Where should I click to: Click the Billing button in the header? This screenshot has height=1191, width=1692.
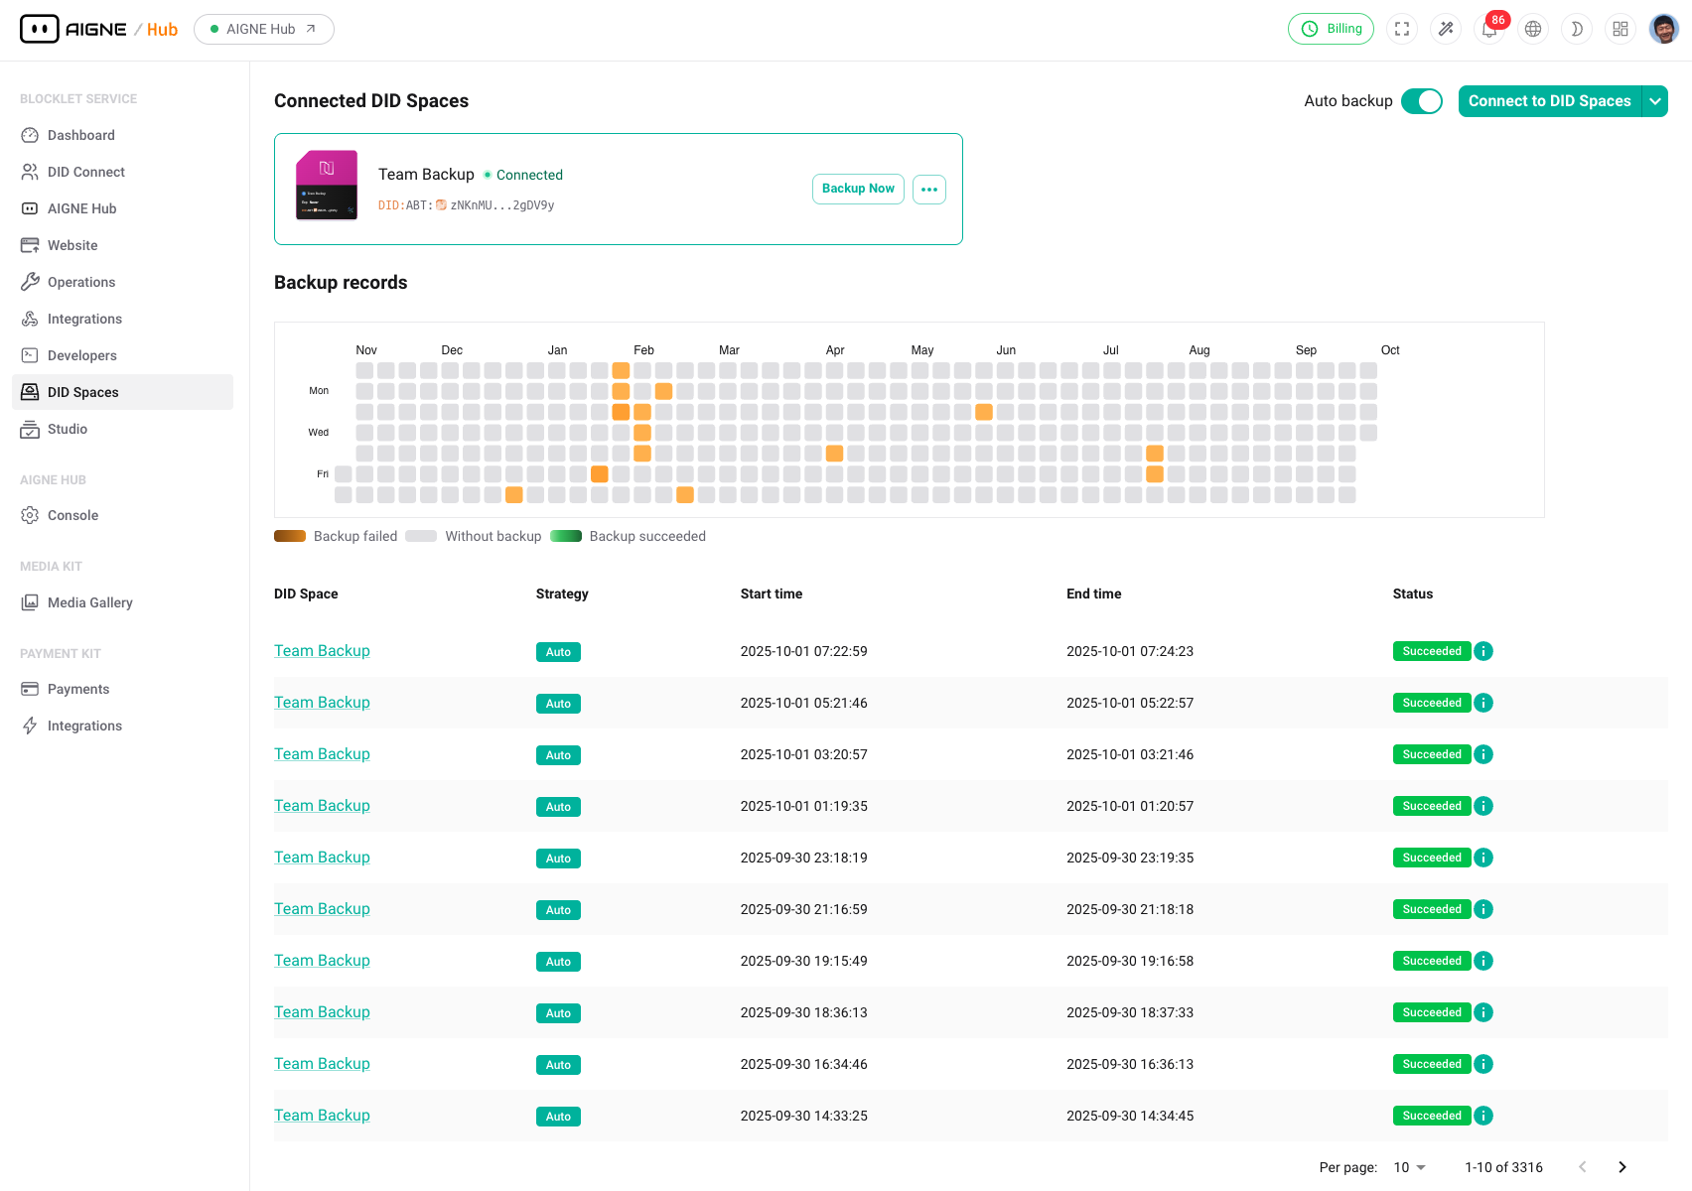click(x=1331, y=29)
